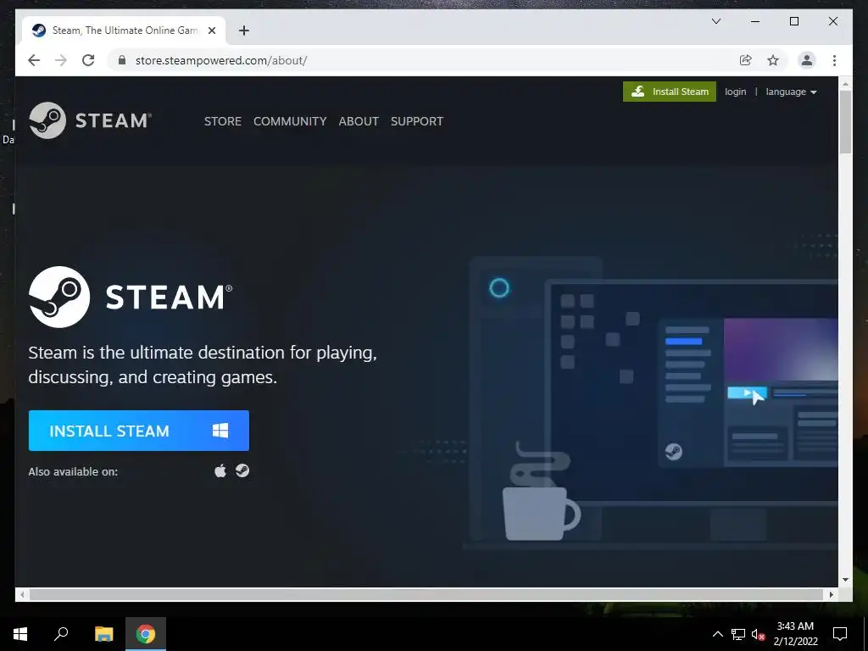The width and height of the screenshot is (868, 651).
Task: Open the Chrome three-dot menu
Action: (x=834, y=60)
